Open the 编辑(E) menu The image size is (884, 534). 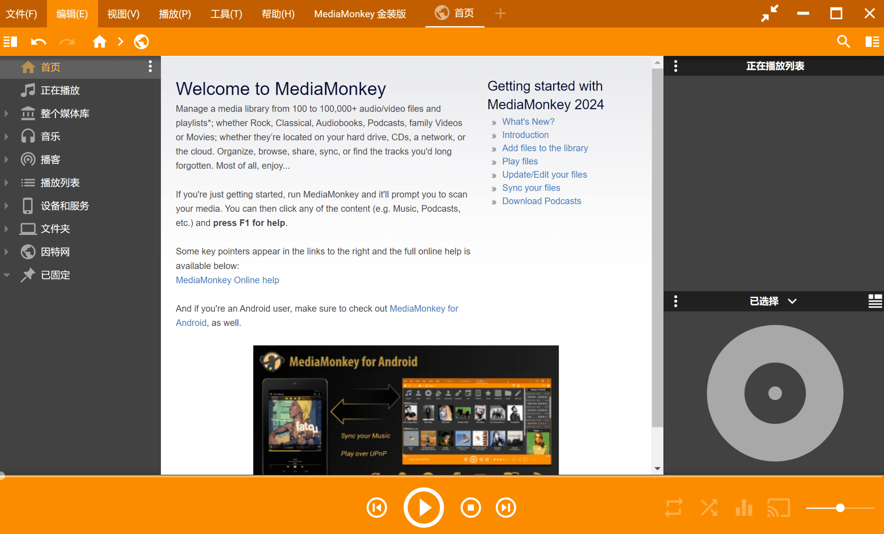tap(72, 13)
